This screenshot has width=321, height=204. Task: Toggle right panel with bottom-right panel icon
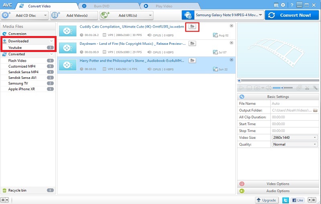pos(312,200)
